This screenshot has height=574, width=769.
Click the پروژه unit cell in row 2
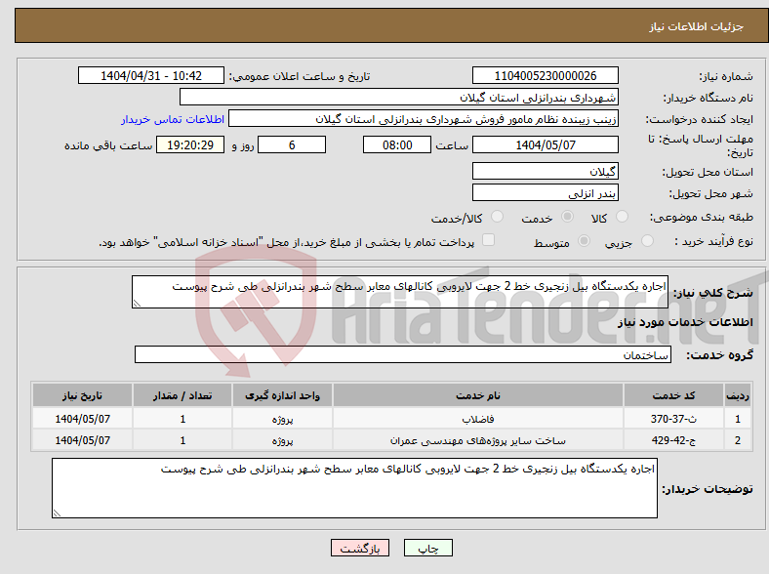point(282,440)
